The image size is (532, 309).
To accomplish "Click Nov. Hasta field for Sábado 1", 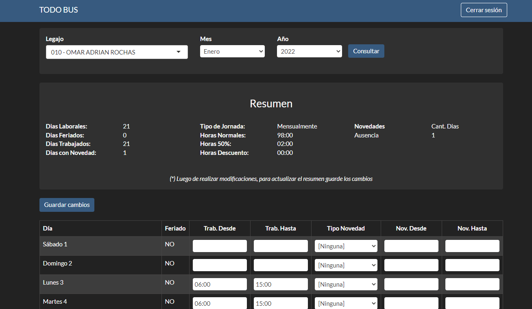I will 472,246.
